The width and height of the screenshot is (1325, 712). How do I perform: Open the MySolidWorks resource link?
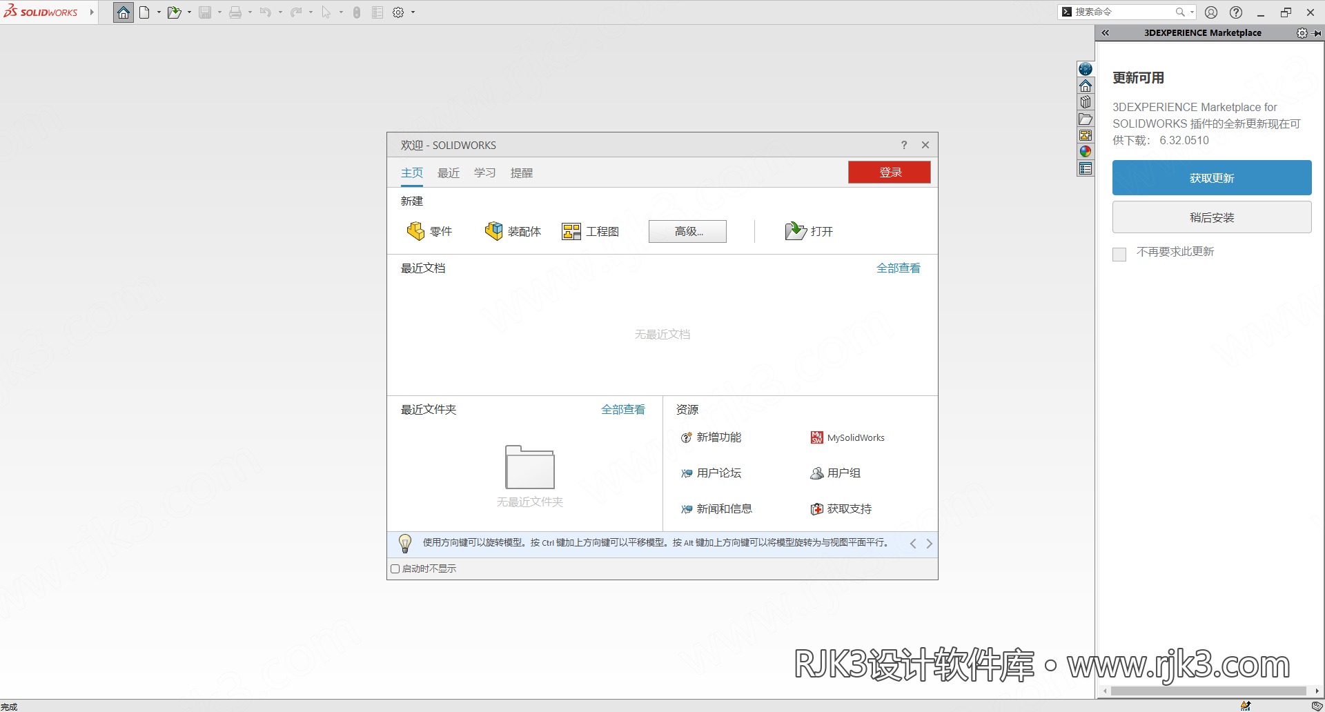[847, 437]
